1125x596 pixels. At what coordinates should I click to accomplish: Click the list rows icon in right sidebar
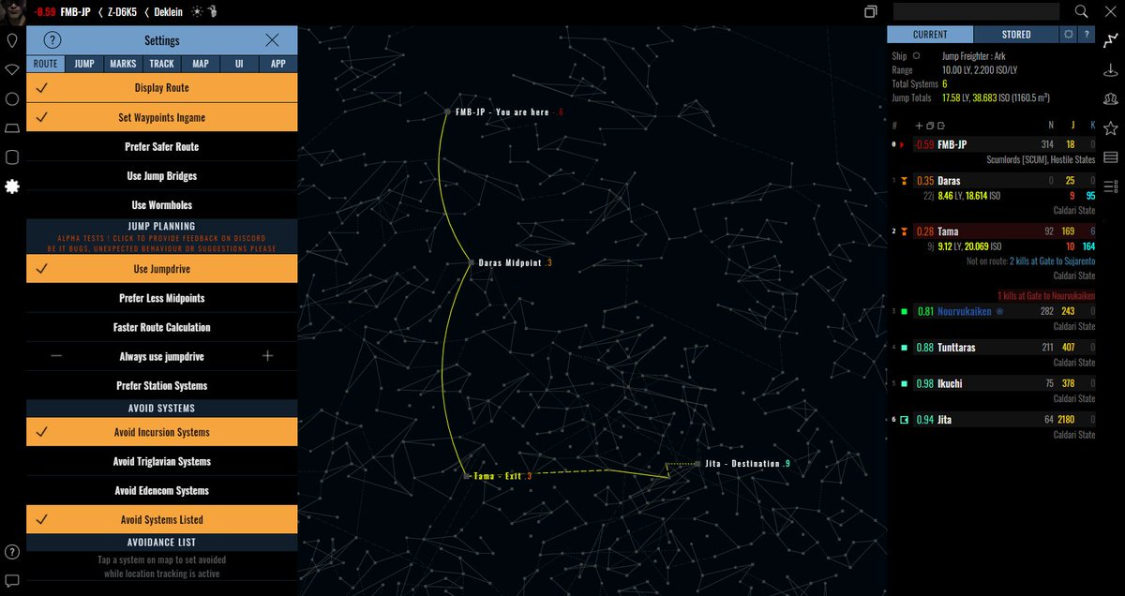[1111, 156]
